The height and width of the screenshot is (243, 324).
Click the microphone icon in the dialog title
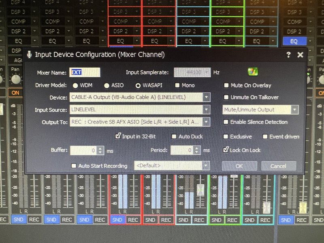pos(29,55)
